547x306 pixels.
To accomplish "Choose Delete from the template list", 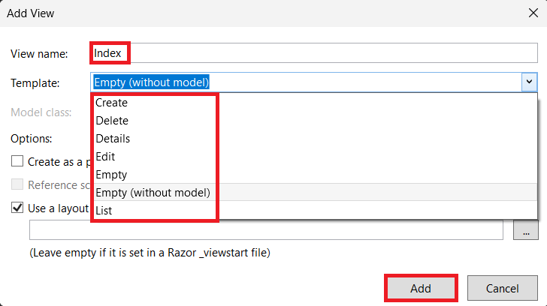I will (x=112, y=121).
